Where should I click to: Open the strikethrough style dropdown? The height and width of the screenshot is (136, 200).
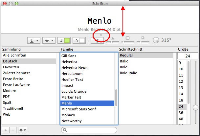point(49,40)
